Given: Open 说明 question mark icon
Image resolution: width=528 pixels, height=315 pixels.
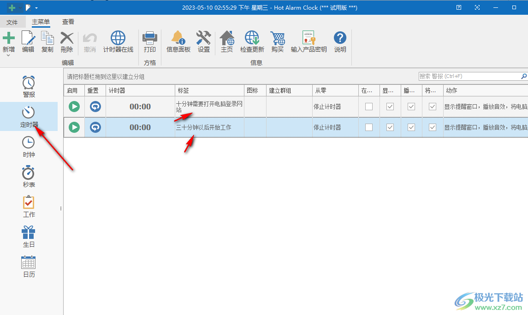Looking at the screenshot, I should click(x=340, y=38).
